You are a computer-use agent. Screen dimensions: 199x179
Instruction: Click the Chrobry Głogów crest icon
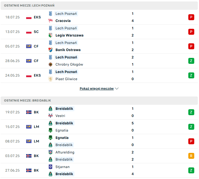point(50,64)
